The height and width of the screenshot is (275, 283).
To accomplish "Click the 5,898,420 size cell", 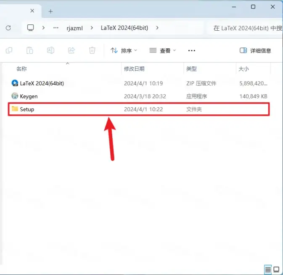I will (253, 83).
